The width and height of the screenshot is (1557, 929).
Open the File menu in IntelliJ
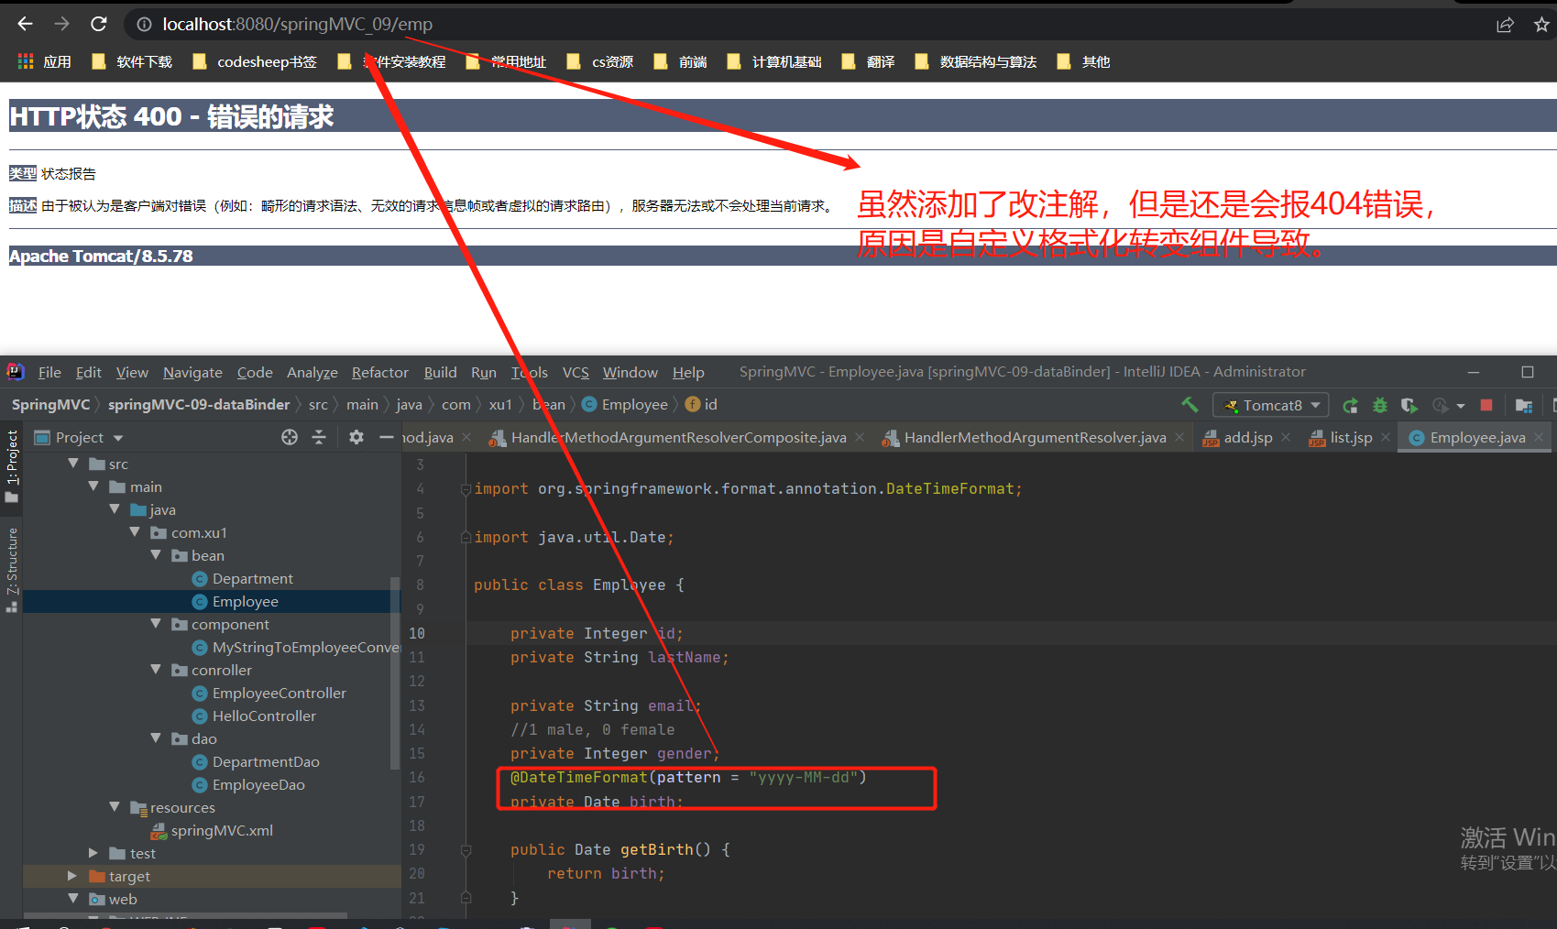[x=49, y=372]
